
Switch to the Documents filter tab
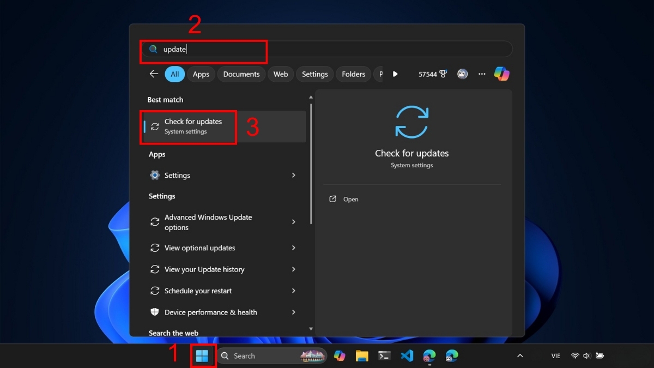[x=241, y=74]
